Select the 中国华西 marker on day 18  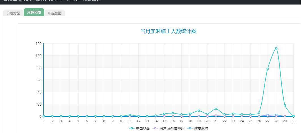(190, 114)
